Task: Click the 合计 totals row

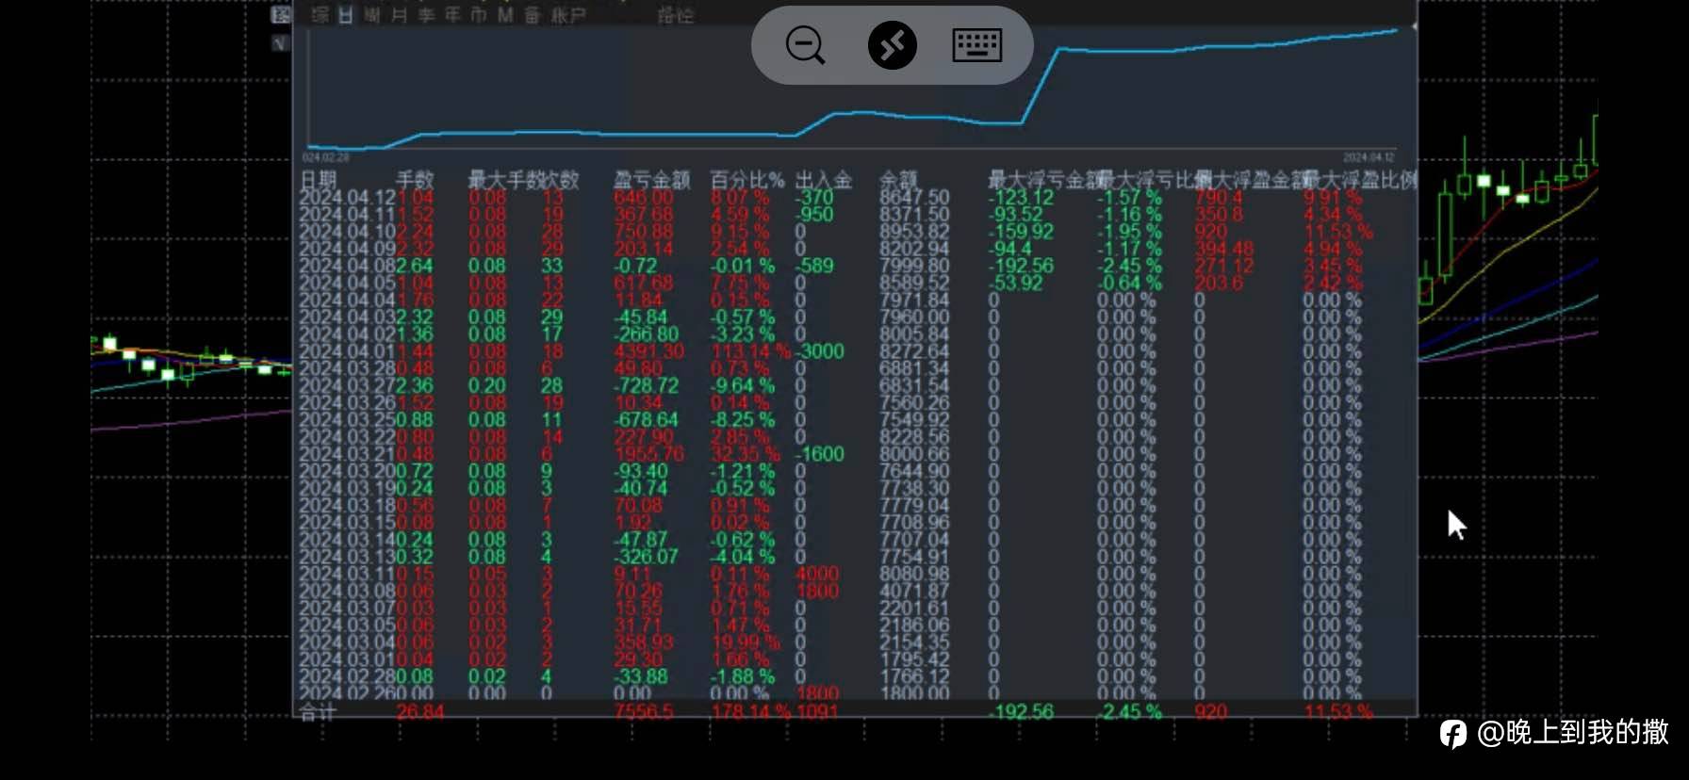Action: click(x=857, y=711)
